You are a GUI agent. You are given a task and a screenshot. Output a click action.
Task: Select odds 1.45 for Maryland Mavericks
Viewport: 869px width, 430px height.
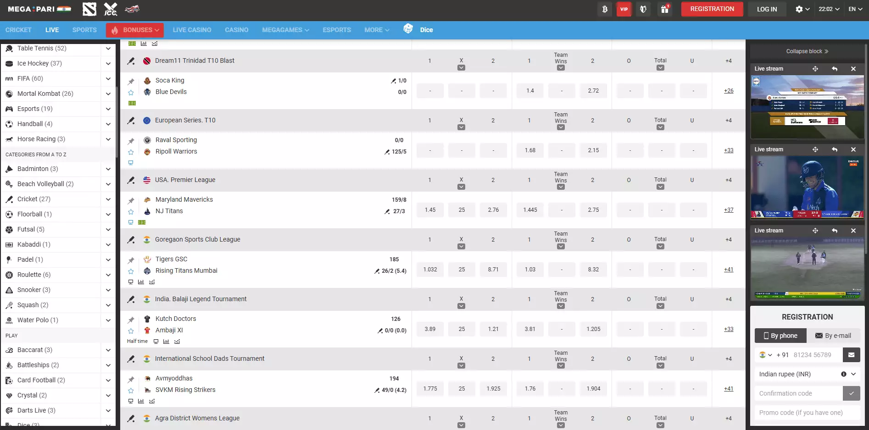point(430,210)
